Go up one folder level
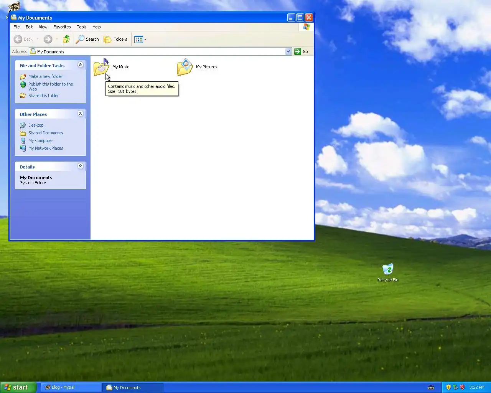This screenshot has height=393, width=491. pyautogui.click(x=66, y=39)
